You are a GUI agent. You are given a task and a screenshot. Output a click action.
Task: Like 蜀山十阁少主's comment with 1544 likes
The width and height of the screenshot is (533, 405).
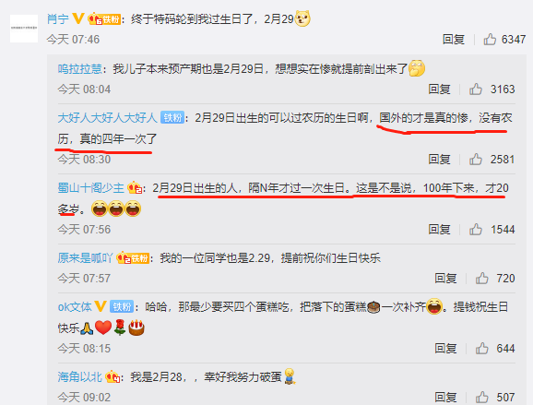click(476, 229)
